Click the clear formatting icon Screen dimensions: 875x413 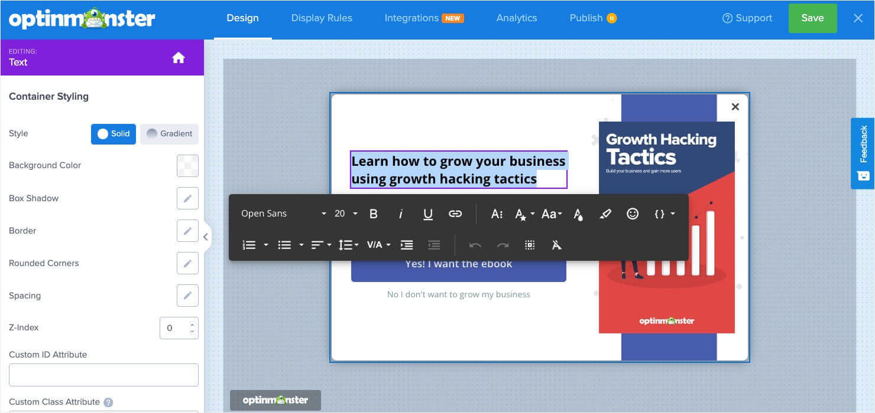tap(556, 244)
